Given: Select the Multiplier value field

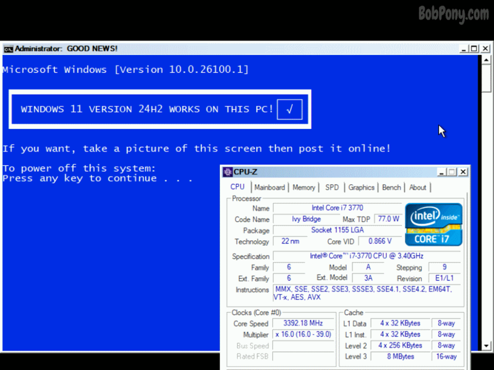Looking at the screenshot, I should coord(302,334).
